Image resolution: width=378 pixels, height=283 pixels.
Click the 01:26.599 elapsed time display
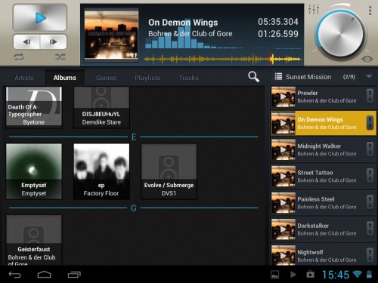pos(278,34)
